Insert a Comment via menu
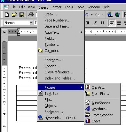Viewport: 126px width, 132px height. [61, 51]
